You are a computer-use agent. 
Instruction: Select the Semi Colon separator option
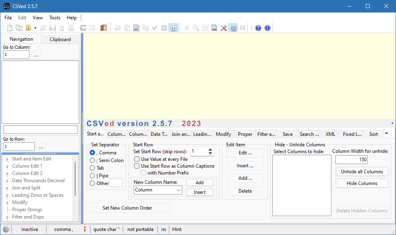93,160
